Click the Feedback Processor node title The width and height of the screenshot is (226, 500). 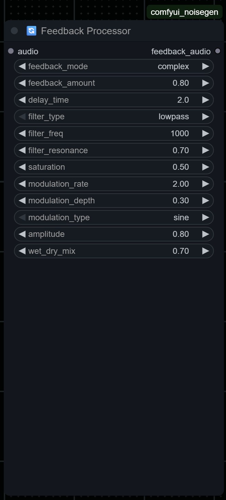pyautogui.click(x=86, y=31)
